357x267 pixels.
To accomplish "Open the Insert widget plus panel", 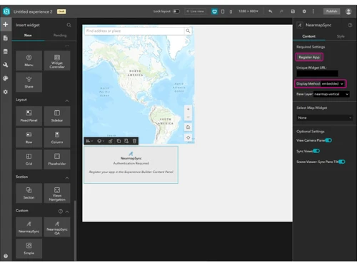I will click(6, 24).
